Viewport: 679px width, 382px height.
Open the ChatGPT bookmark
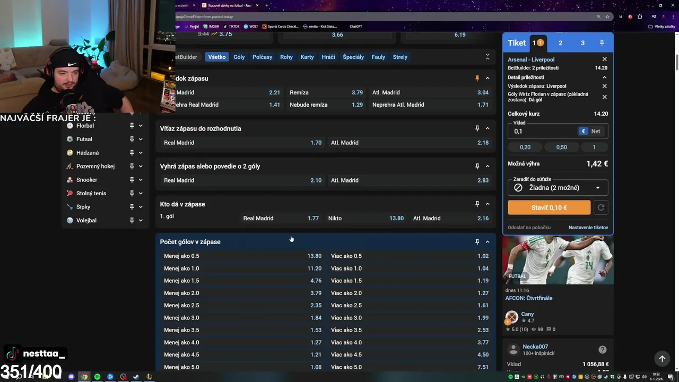click(355, 26)
